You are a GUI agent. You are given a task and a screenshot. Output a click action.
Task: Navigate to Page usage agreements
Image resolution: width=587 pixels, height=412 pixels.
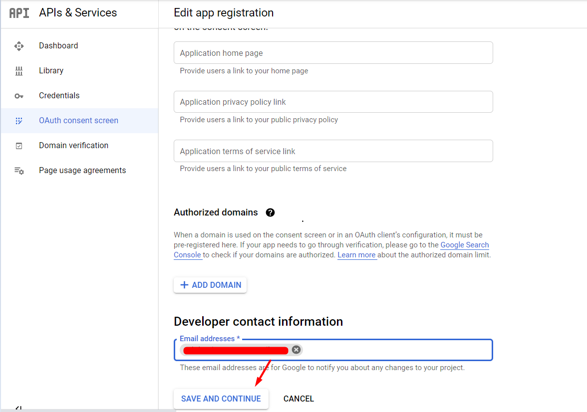79,170
